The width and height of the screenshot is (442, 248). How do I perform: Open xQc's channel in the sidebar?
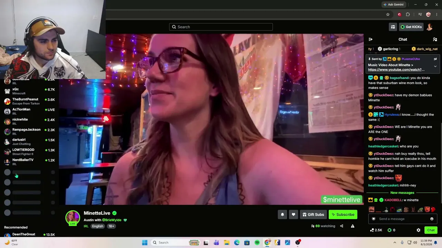29,91
